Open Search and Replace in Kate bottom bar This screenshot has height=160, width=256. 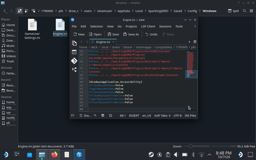pyautogui.click(x=95, y=115)
